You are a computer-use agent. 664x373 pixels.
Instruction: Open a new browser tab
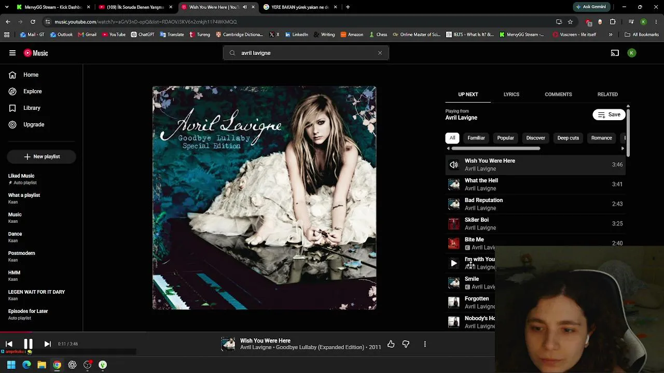pyautogui.click(x=348, y=7)
